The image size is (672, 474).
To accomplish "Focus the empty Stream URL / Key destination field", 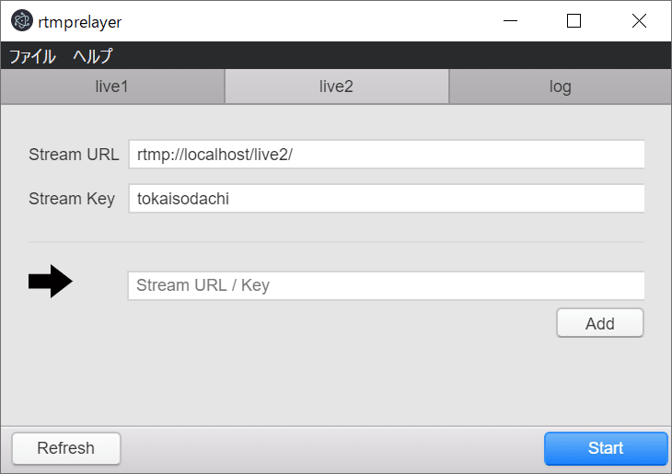I will (x=386, y=285).
